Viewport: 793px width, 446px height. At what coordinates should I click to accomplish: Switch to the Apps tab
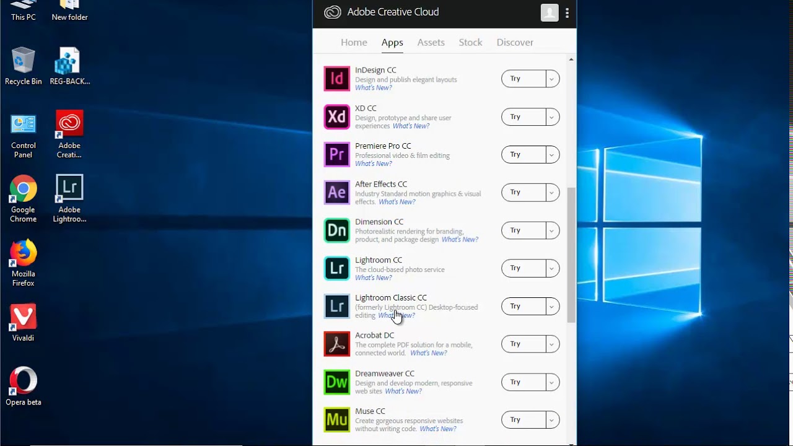click(392, 42)
